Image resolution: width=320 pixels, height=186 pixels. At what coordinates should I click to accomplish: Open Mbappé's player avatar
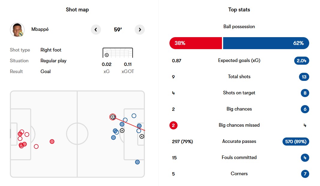[17, 30]
